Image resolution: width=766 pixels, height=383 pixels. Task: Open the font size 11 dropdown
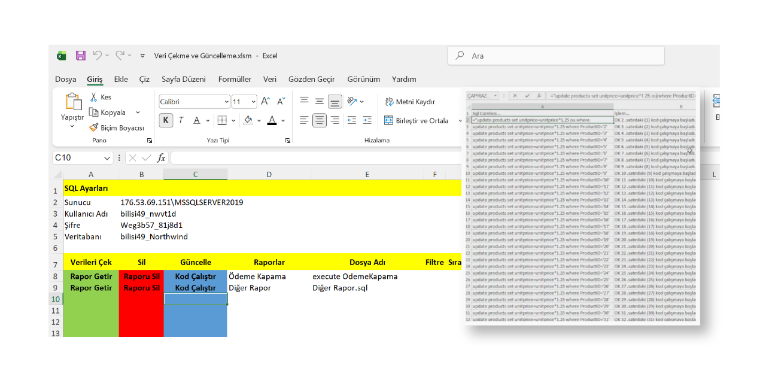click(254, 102)
